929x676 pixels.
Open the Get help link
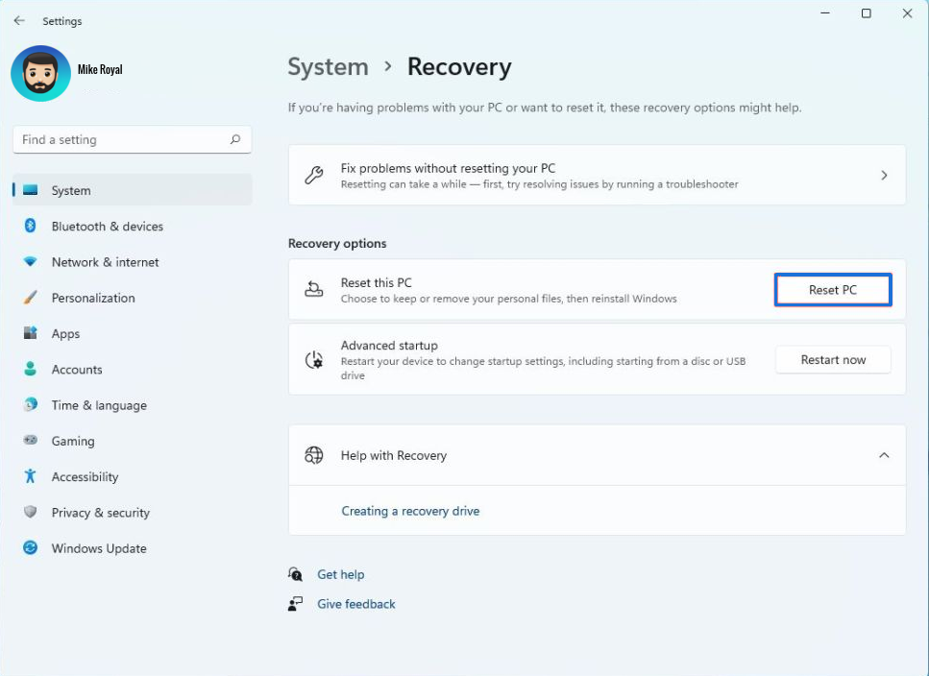[x=341, y=574]
